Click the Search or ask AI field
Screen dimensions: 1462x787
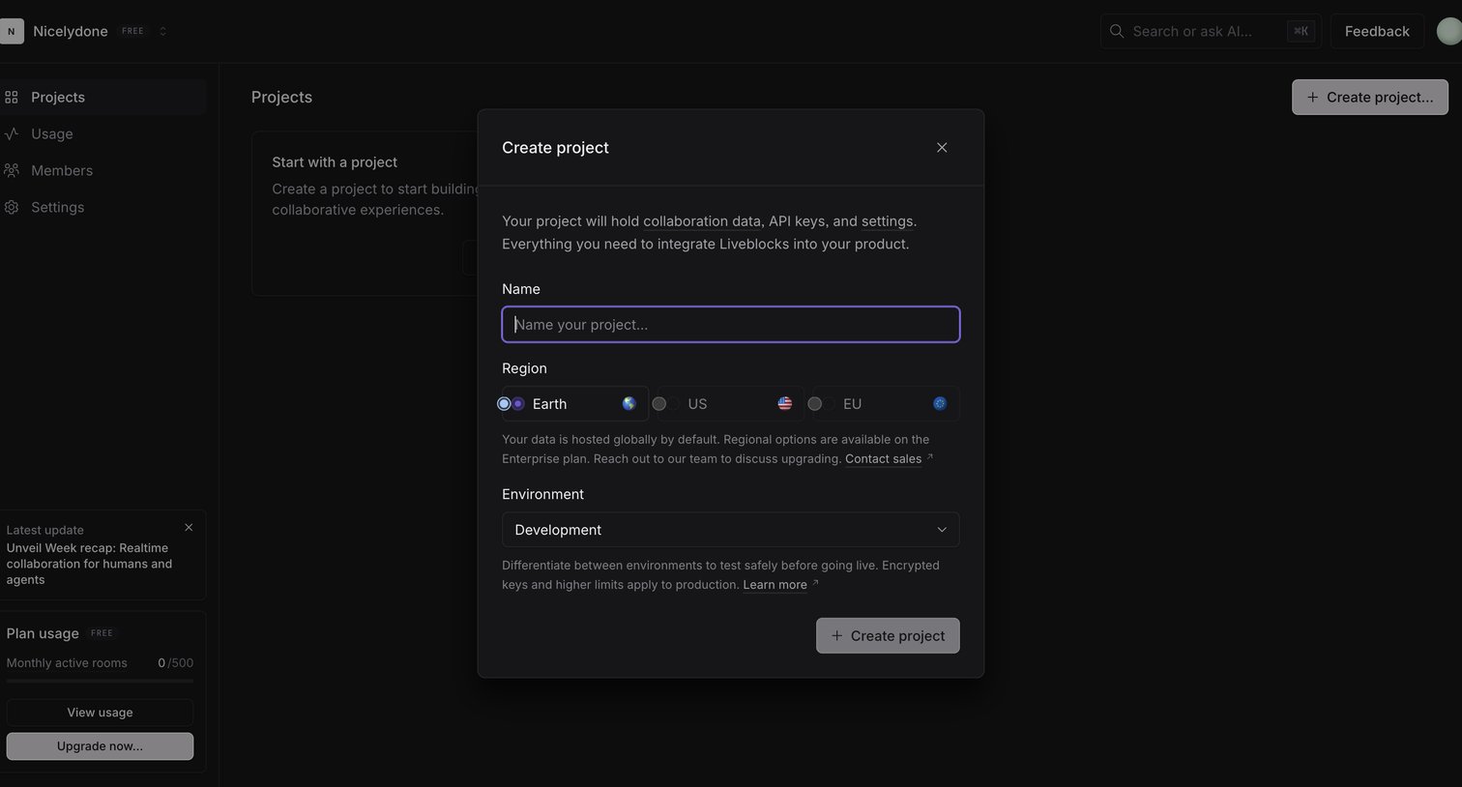[1211, 31]
